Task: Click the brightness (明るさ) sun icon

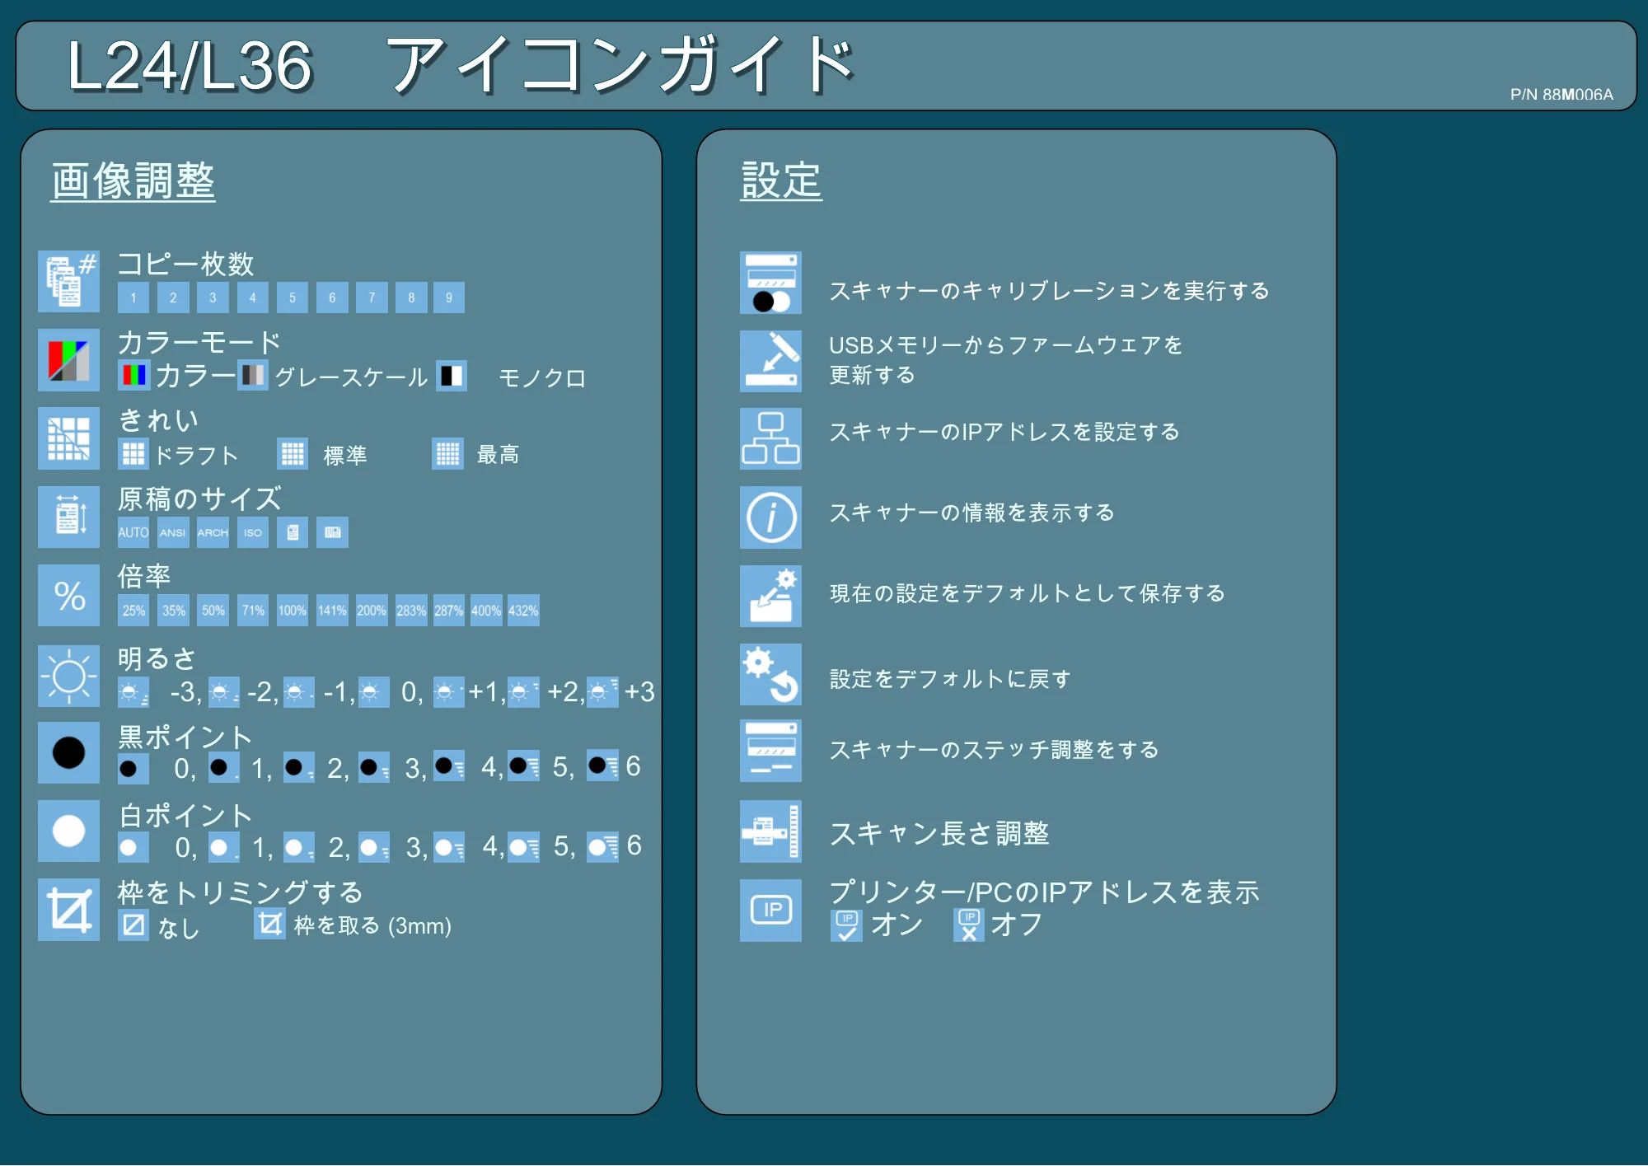Action: (68, 676)
